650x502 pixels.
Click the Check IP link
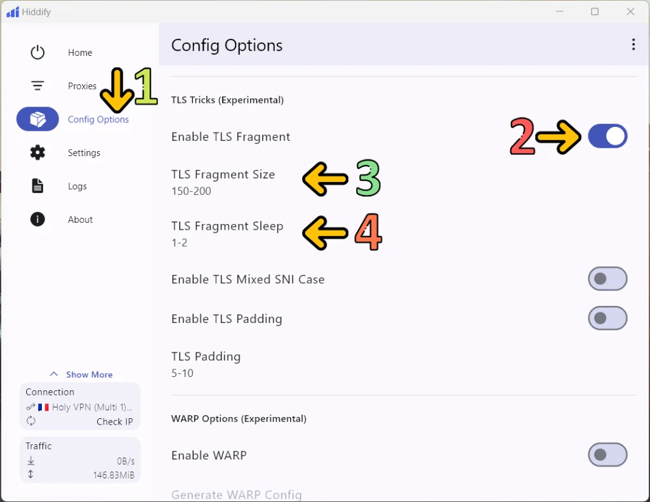115,421
